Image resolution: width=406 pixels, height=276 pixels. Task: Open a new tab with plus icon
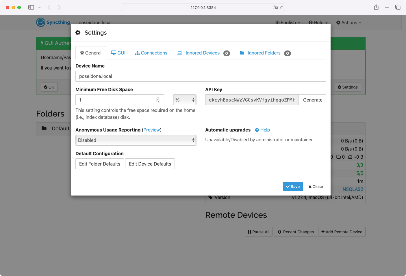pyautogui.click(x=387, y=7)
